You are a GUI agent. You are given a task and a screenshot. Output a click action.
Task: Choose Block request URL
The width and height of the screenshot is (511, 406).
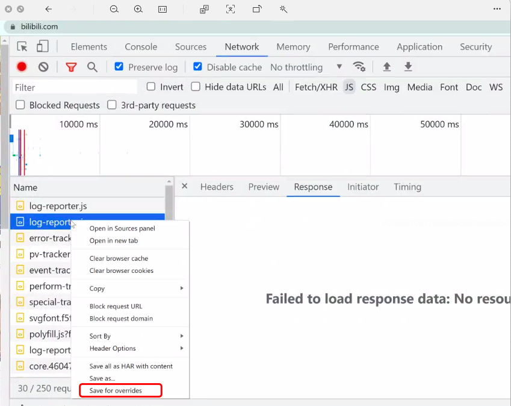pos(131,306)
